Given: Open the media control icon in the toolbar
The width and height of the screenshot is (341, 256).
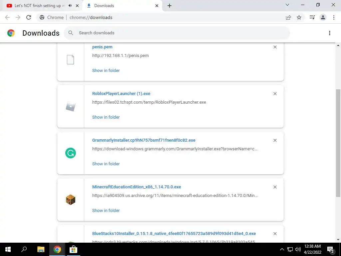Looking at the screenshot, I should (x=312, y=17).
